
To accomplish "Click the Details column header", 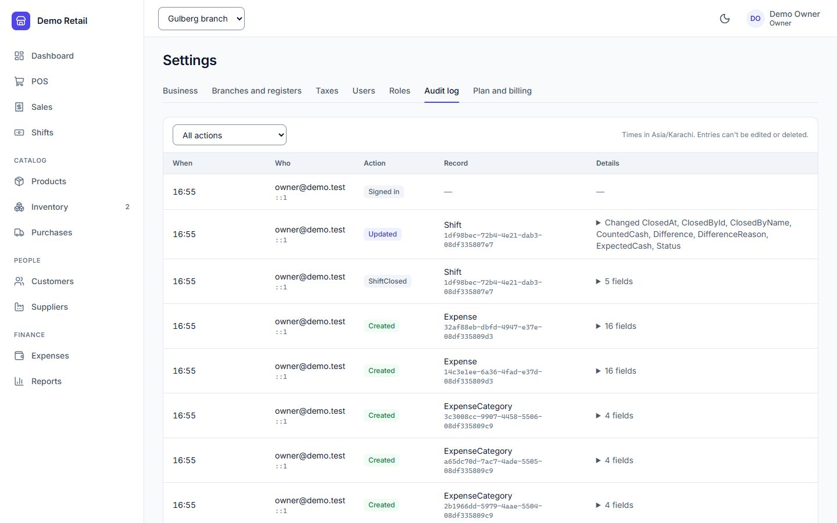I will click(607, 163).
